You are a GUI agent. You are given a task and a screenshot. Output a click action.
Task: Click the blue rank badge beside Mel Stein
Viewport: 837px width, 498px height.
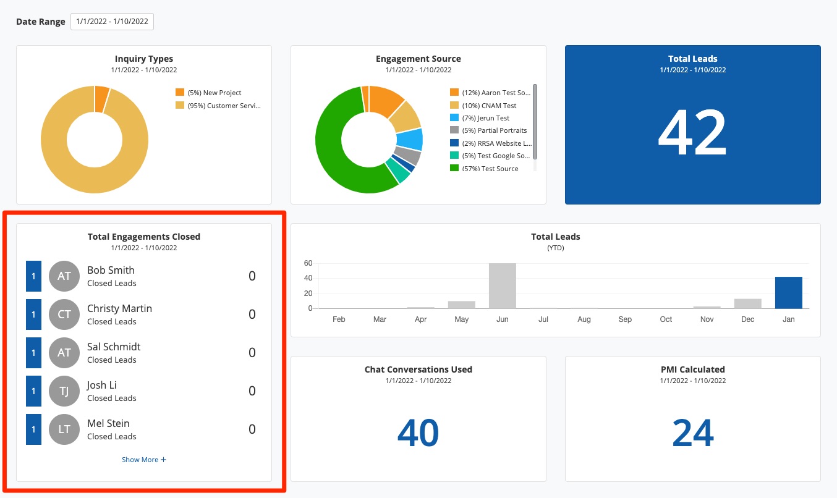point(33,429)
